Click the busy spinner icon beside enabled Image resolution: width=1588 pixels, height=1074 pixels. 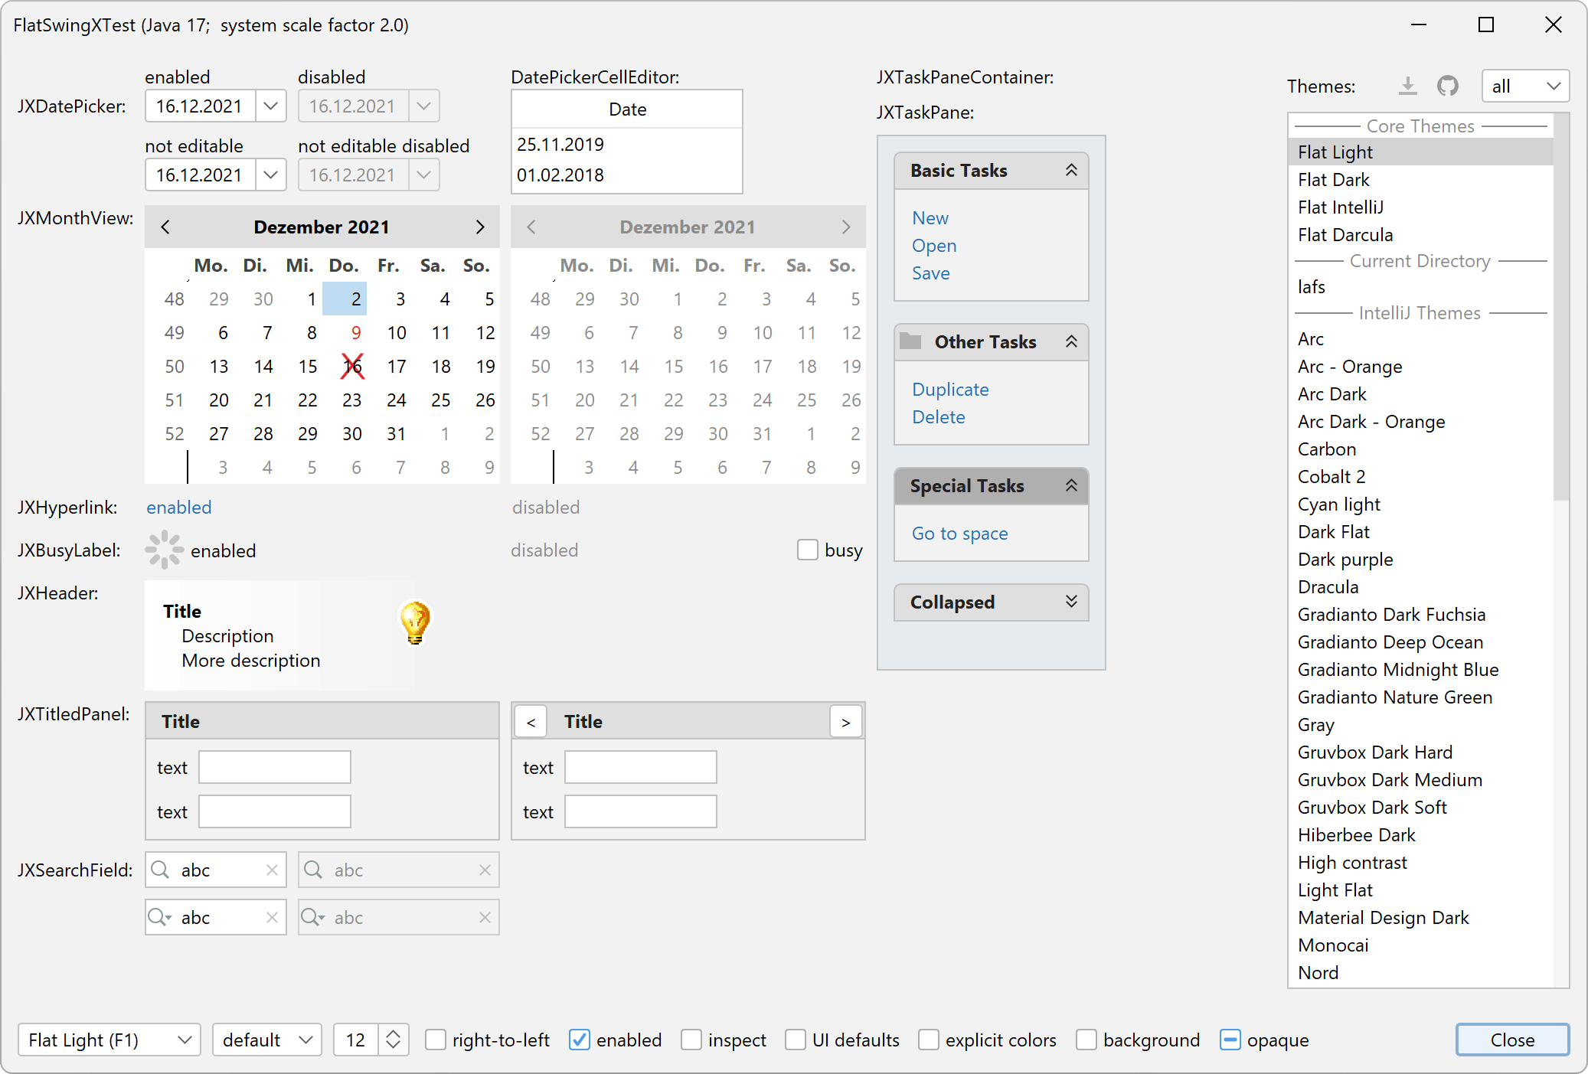coord(164,550)
